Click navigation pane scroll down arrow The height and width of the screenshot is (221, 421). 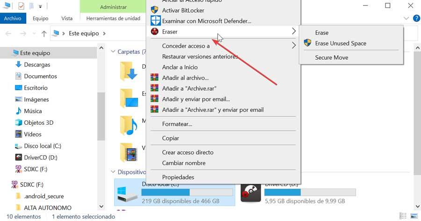click(x=101, y=206)
